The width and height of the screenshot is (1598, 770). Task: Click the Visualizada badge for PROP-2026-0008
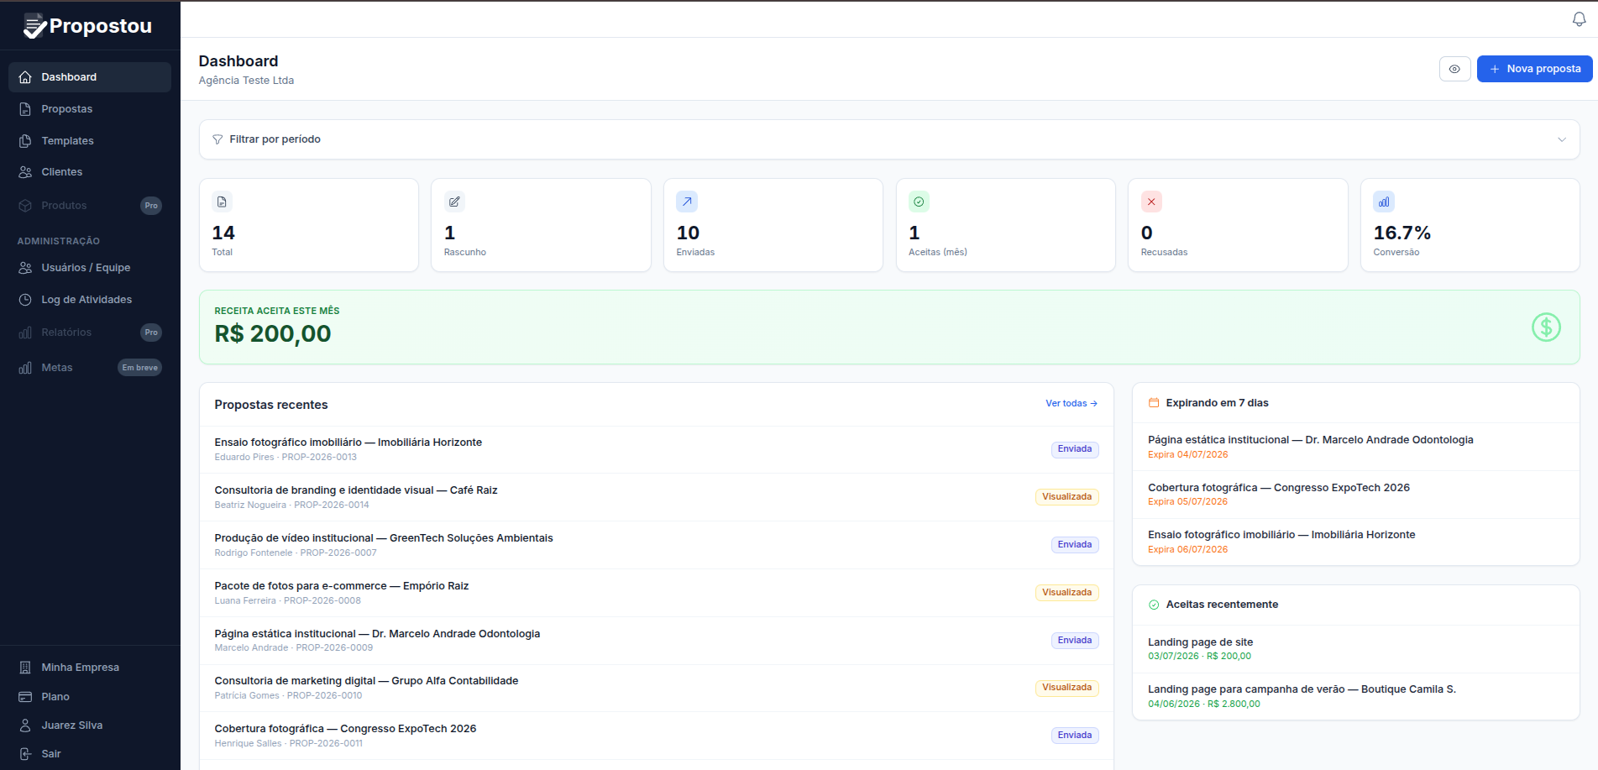coord(1066,593)
